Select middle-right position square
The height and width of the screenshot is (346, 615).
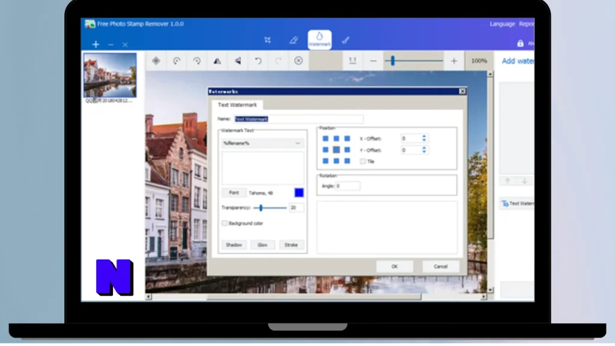[347, 150]
